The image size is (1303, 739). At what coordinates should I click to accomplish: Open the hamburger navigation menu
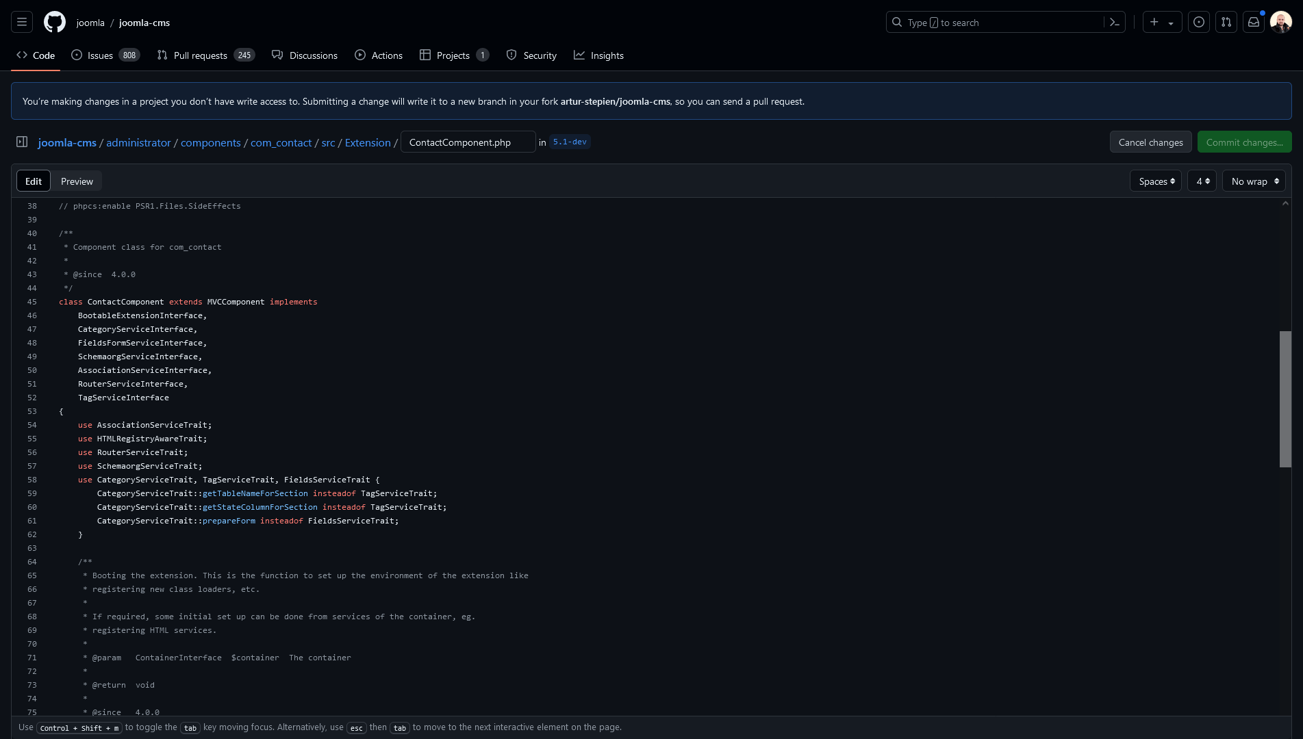pyautogui.click(x=22, y=22)
